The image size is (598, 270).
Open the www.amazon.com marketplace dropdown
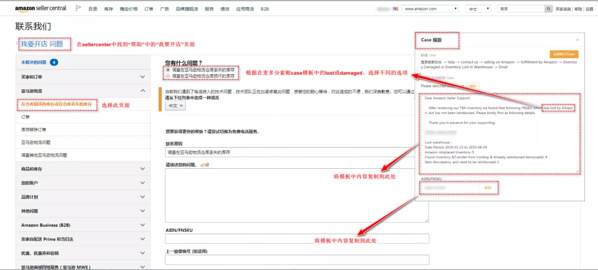click(x=430, y=8)
